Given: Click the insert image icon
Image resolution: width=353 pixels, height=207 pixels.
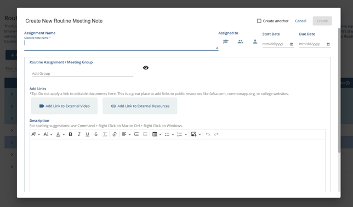Looking at the screenshot, I should pyautogui.click(x=193, y=134).
